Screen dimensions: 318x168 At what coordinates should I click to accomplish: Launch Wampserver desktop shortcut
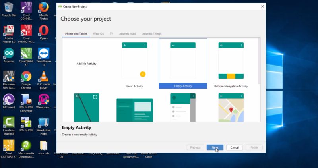coord(44,101)
